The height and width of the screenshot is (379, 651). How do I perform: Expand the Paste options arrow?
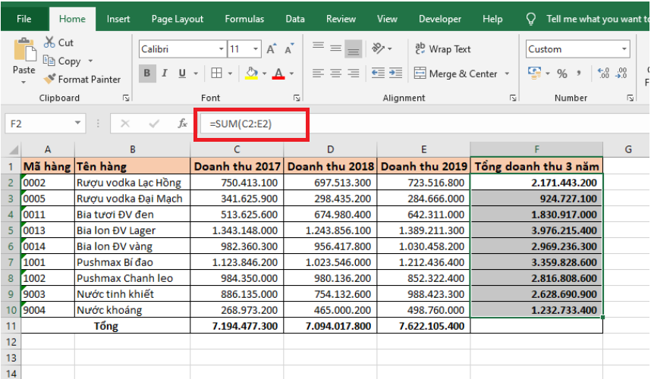[x=24, y=82]
